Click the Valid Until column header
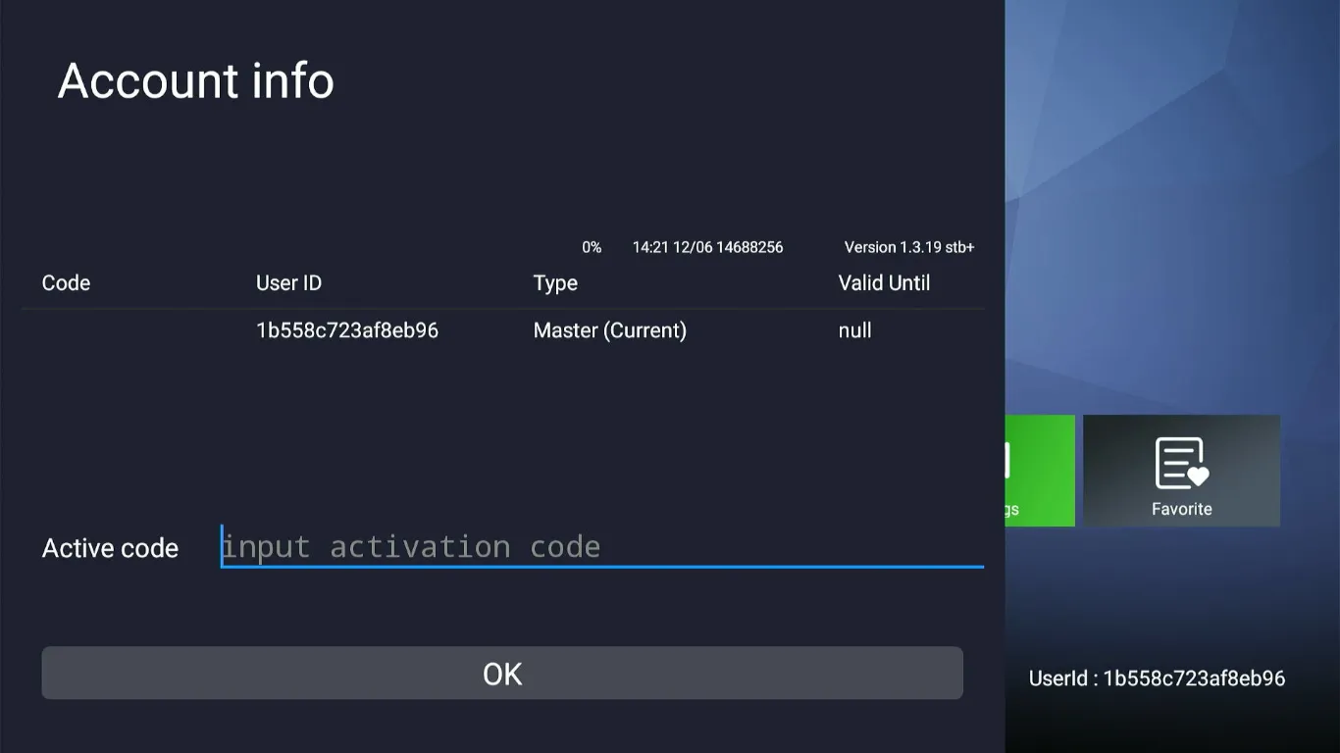 884,282
